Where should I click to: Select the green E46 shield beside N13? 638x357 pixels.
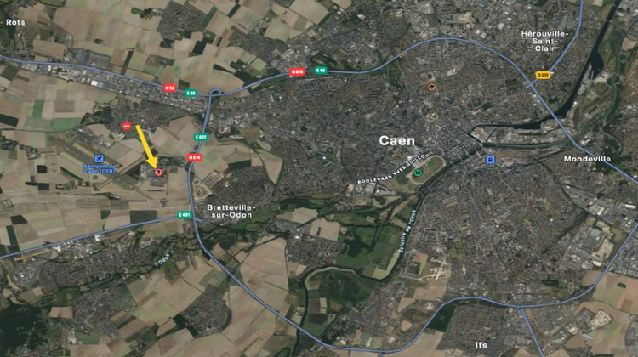(191, 93)
